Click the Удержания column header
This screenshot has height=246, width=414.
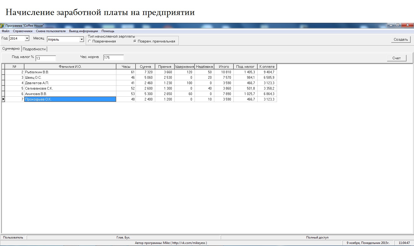point(184,67)
